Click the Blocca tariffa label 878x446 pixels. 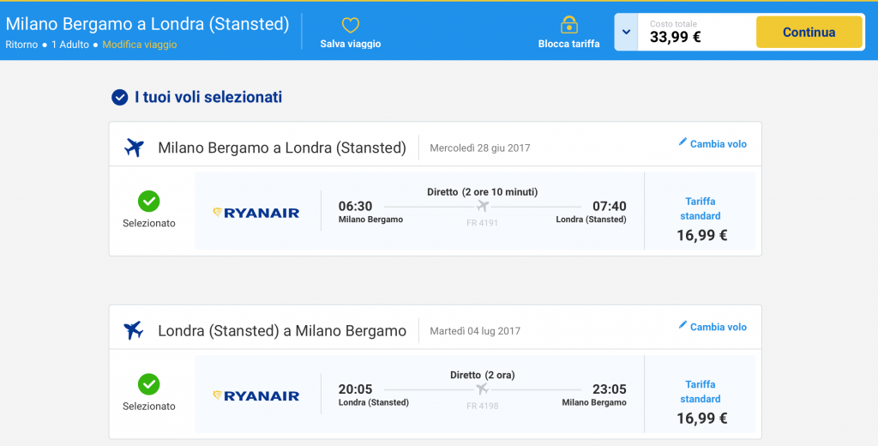(x=568, y=44)
